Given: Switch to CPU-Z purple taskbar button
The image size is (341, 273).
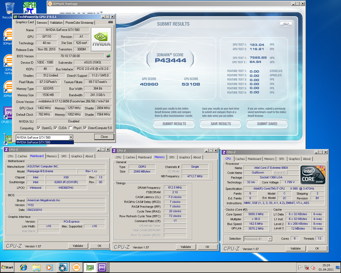Looking at the screenshot, I should click(x=102, y=267).
